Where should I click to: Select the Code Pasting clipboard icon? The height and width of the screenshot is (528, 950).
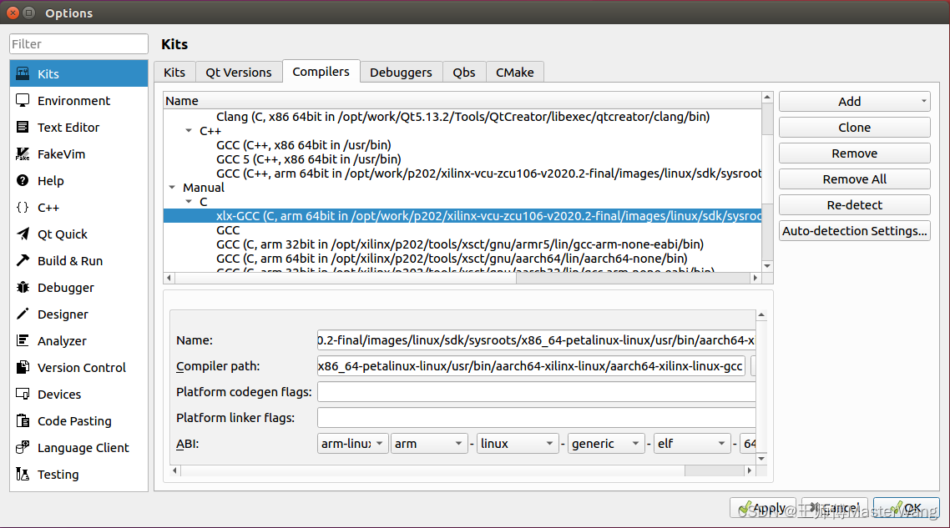click(23, 420)
